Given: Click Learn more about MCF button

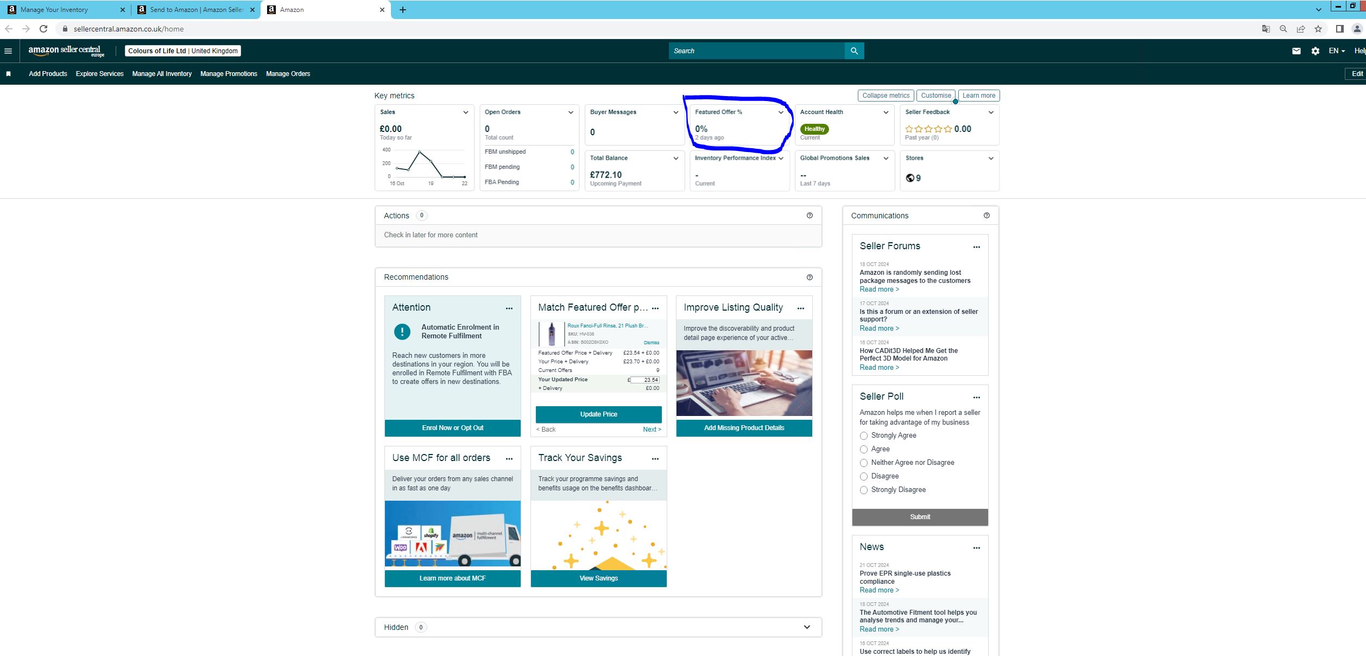Looking at the screenshot, I should 452,578.
